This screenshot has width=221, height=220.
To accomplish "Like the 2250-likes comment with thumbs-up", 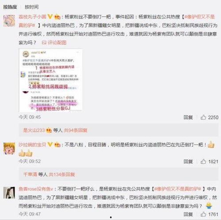I will (203, 117).
